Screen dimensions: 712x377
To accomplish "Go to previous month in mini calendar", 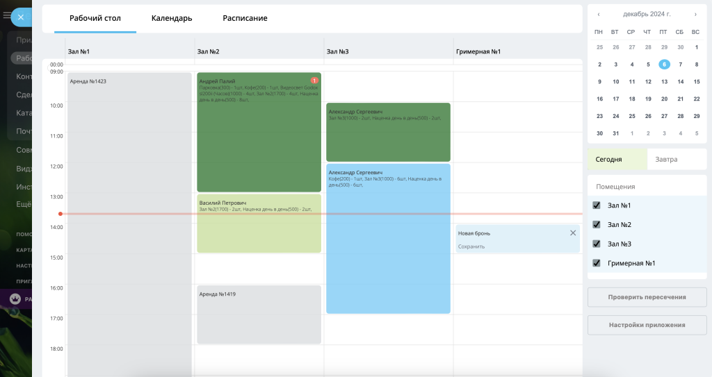I will [x=599, y=14].
